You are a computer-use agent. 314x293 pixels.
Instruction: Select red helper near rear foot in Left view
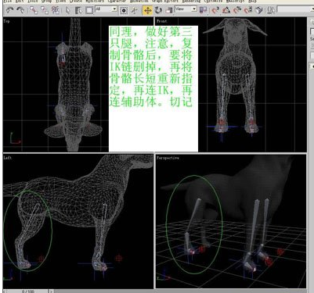coord(41,259)
